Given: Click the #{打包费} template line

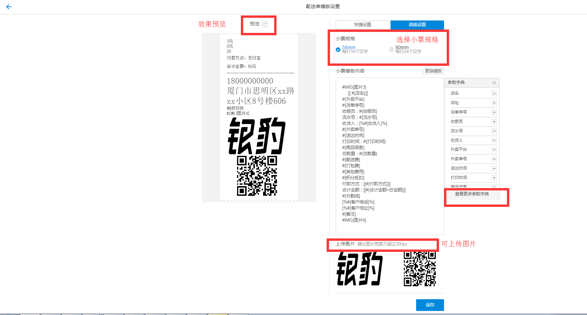Looking at the screenshot, I should click(351, 166).
